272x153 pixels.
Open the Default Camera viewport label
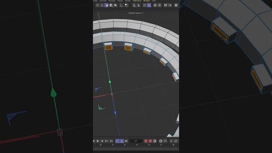[x=136, y=13]
